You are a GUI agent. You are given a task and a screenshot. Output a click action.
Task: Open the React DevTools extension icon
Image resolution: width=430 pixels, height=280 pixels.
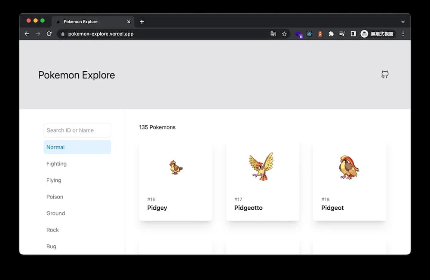[x=309, y=33]
